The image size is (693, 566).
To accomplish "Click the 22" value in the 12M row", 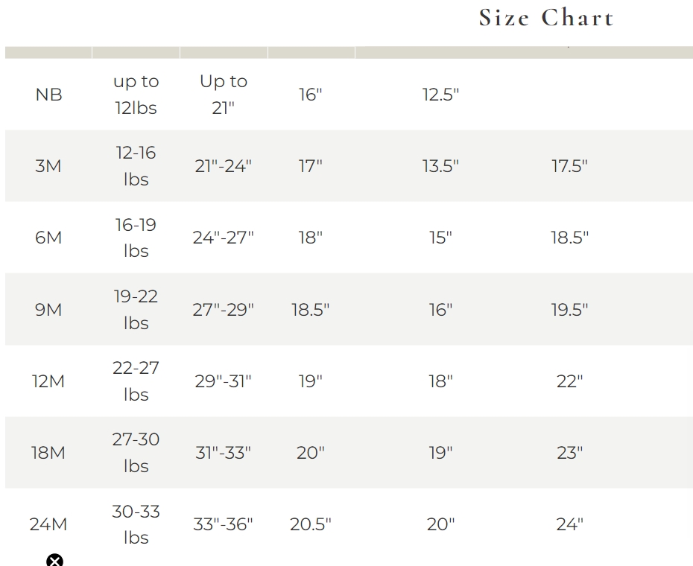I will (x=569, y=381).
